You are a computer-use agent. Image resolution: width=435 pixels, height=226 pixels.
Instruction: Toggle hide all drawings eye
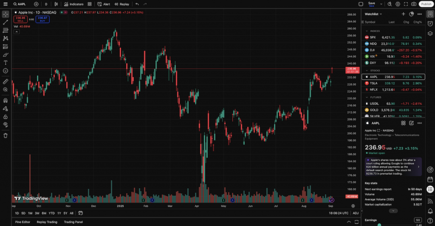5,125
